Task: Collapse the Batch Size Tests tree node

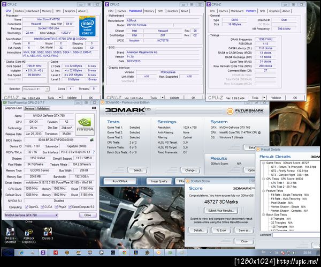Action: 263,214
